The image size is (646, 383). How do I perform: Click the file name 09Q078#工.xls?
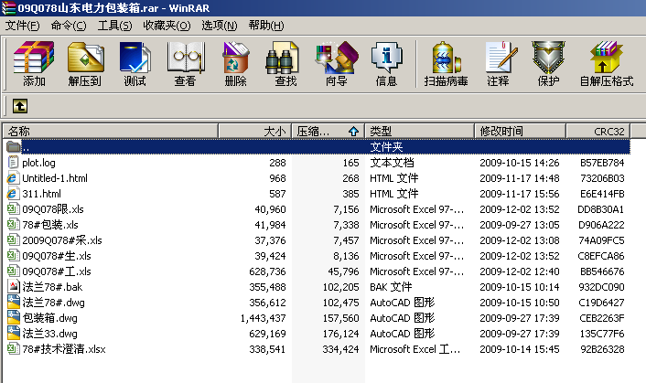click(57, 271)
